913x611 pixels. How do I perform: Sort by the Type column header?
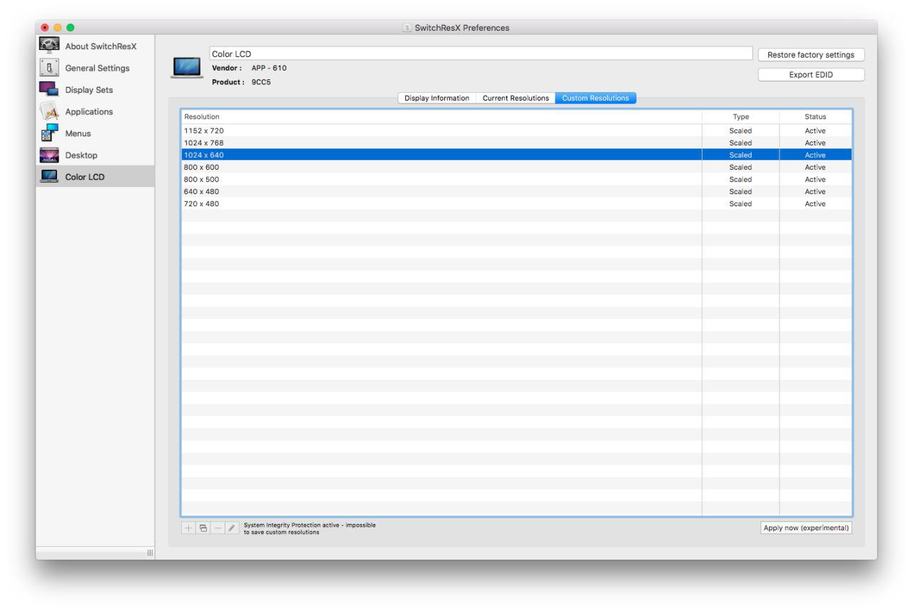pos(740,116)
